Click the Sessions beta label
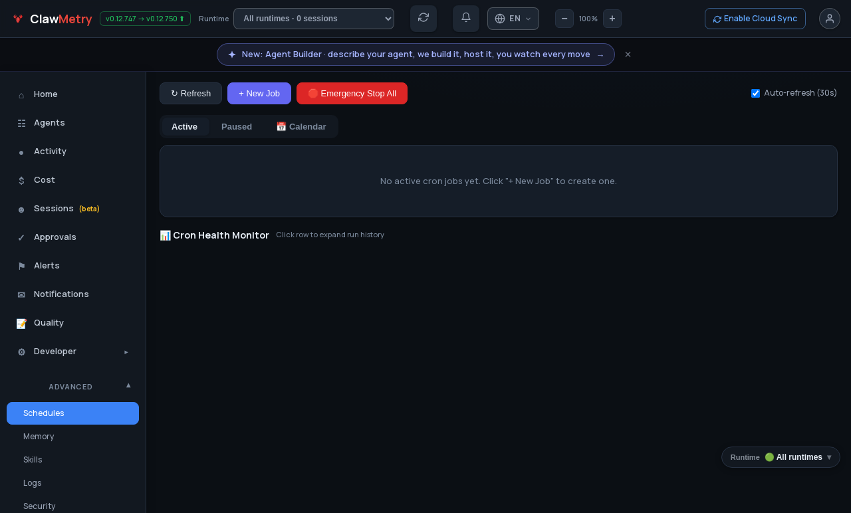Viewport: 851px width, 513px height. [89, 209]
